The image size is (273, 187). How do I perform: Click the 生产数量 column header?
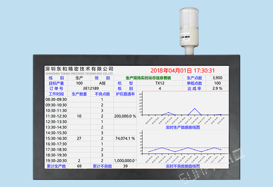click(79, 94)
